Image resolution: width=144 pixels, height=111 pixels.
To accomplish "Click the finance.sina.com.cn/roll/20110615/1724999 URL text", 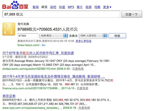I will click(30, 88).
